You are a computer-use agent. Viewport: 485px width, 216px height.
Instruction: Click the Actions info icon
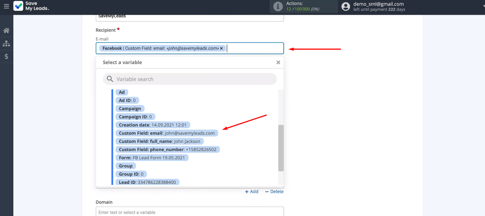278,6
